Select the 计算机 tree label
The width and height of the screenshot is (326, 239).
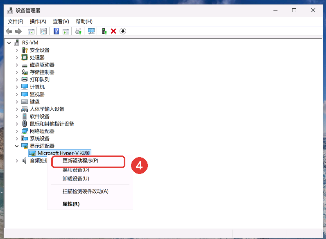point(37,87)
